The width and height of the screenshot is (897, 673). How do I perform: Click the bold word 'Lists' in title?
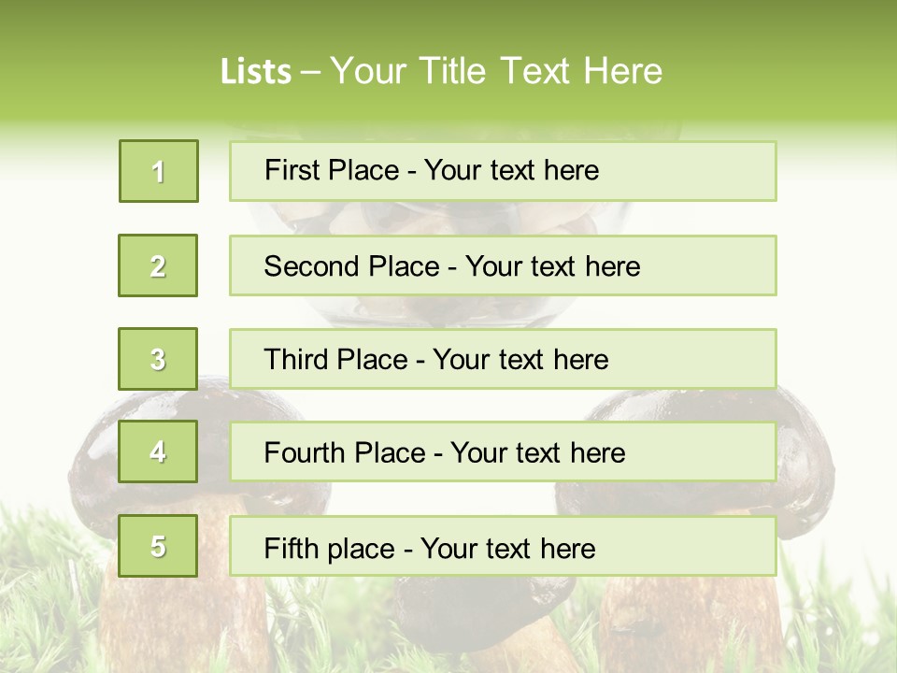pos(256,72)
